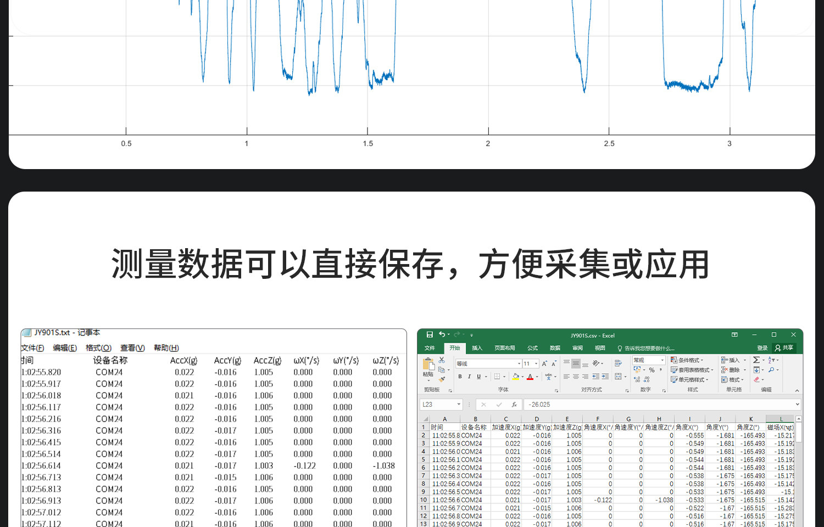The height and width of the screenshot is (527, 824).
Task: Click the Wrap Text icon in Excel
Action: tap(618, 363)
